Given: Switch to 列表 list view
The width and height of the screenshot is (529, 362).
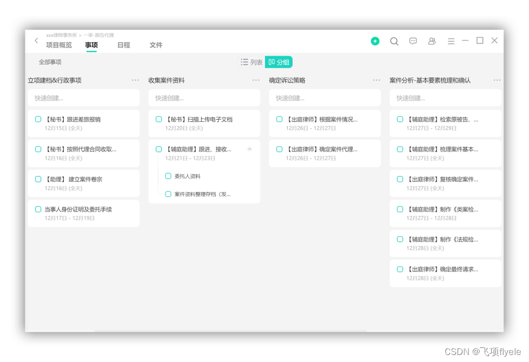Looking at the screenshot, I should tap(252, 62).
